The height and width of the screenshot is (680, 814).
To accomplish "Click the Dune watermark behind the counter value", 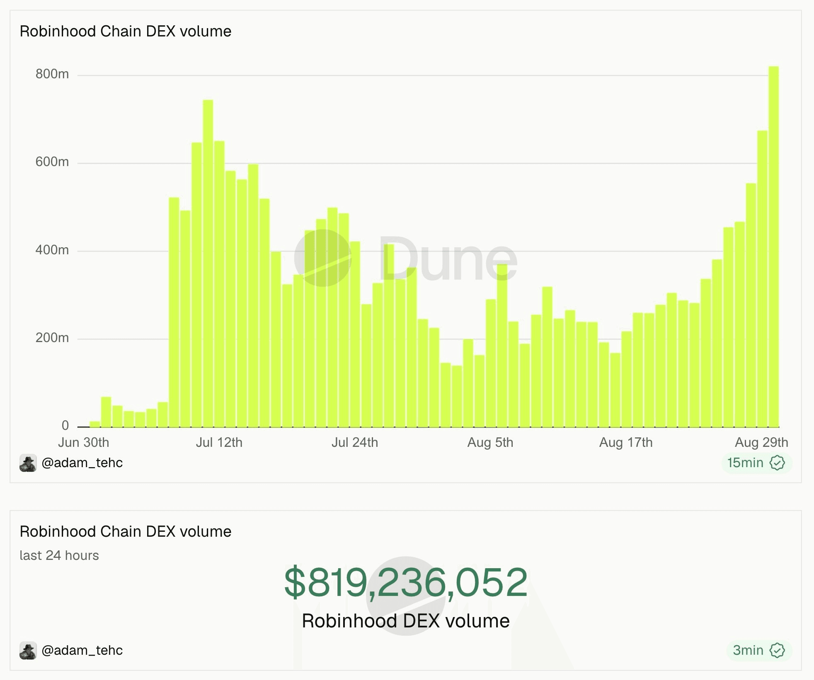I will (x=406, y=596).
